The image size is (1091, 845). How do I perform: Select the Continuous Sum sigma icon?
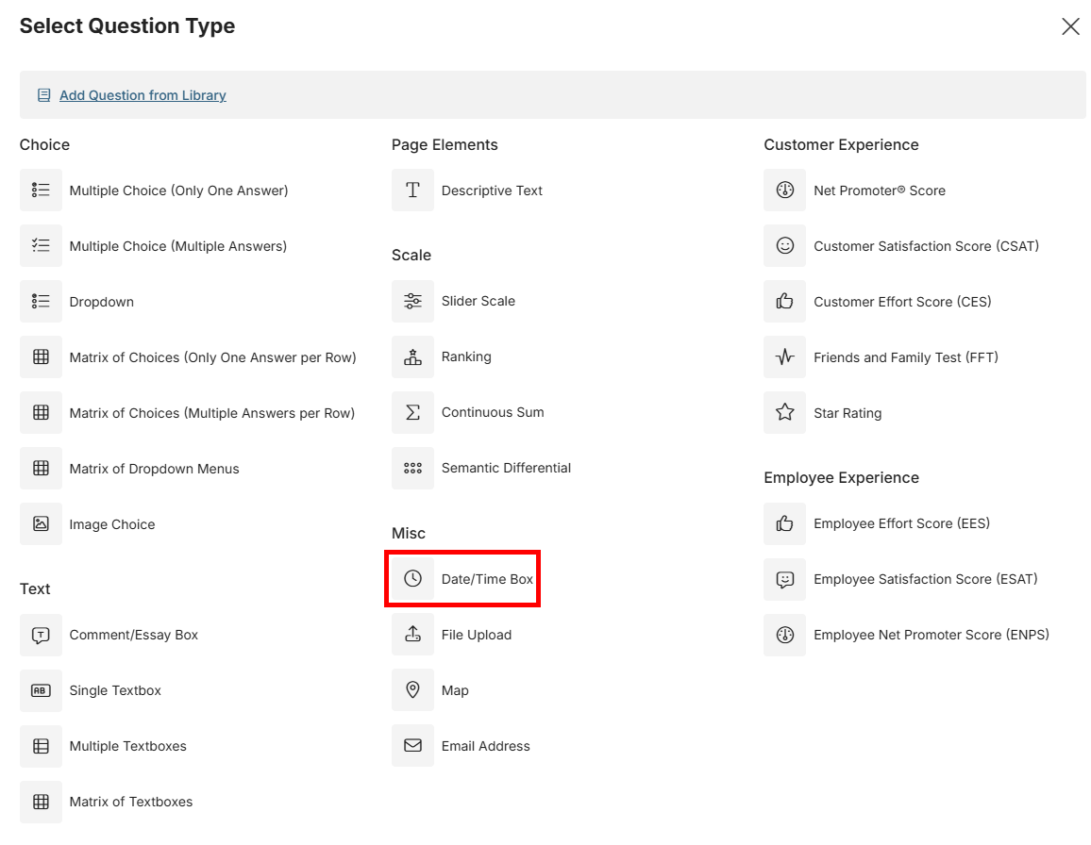pyautogui.click(x=412, y=412)
